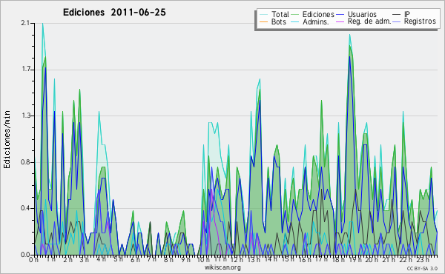
Task: Click the '1.7' y-axis tick value
Action: pyautogui.click(x=25, y=70)
